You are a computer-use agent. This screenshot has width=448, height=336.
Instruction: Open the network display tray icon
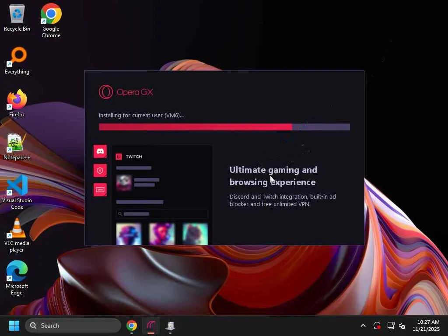pyautogui.click(x=391, y=325)
